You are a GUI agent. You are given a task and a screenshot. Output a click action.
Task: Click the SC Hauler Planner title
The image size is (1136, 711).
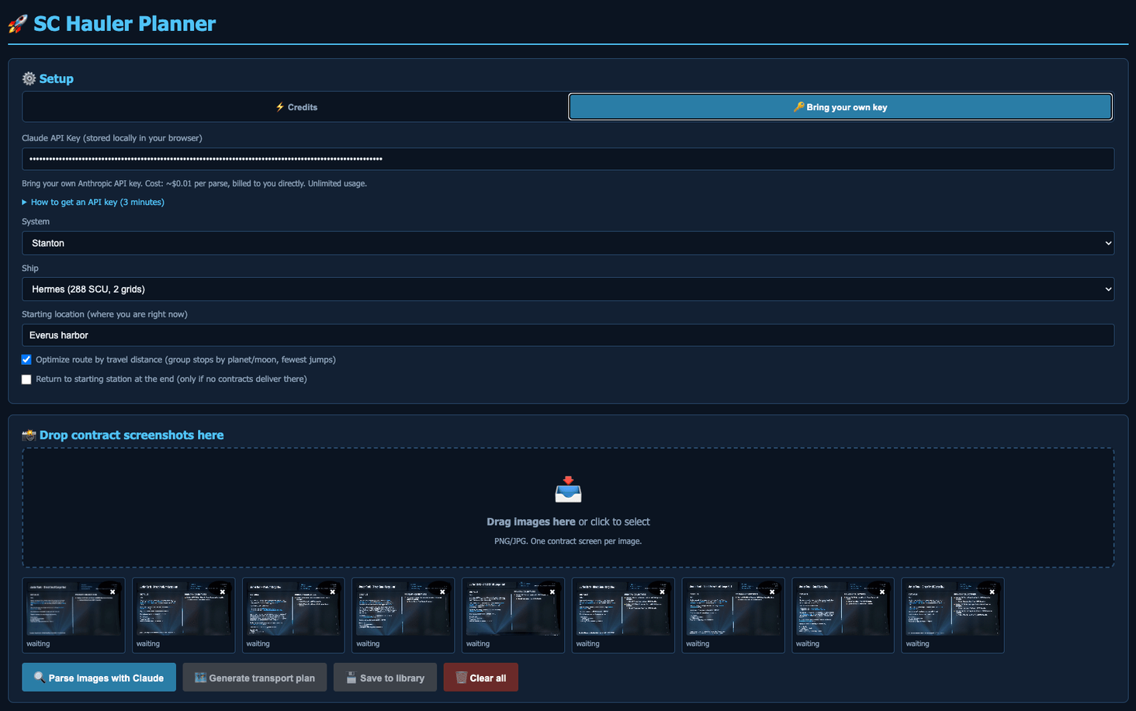[124, 24]
